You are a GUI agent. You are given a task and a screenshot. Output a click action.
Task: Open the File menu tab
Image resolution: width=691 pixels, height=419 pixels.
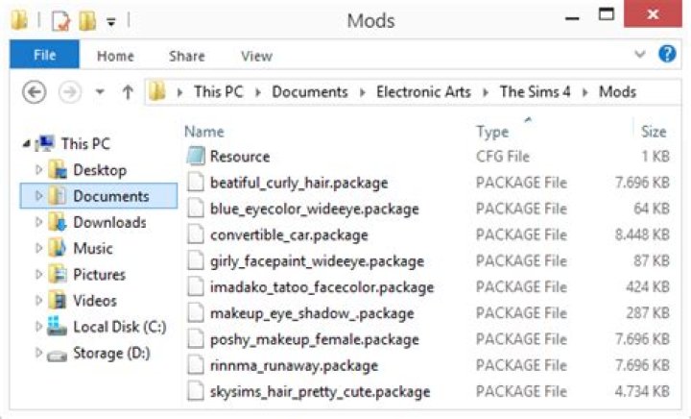(44, 56)
